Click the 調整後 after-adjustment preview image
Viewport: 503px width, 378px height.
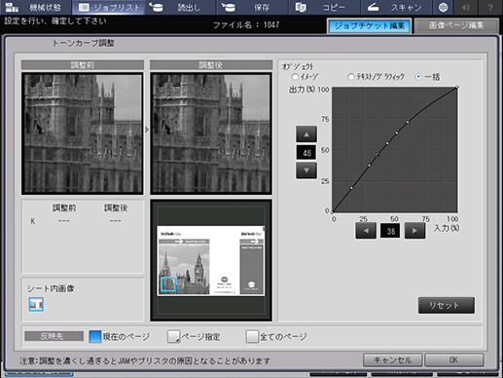click(x=211, y=133)
